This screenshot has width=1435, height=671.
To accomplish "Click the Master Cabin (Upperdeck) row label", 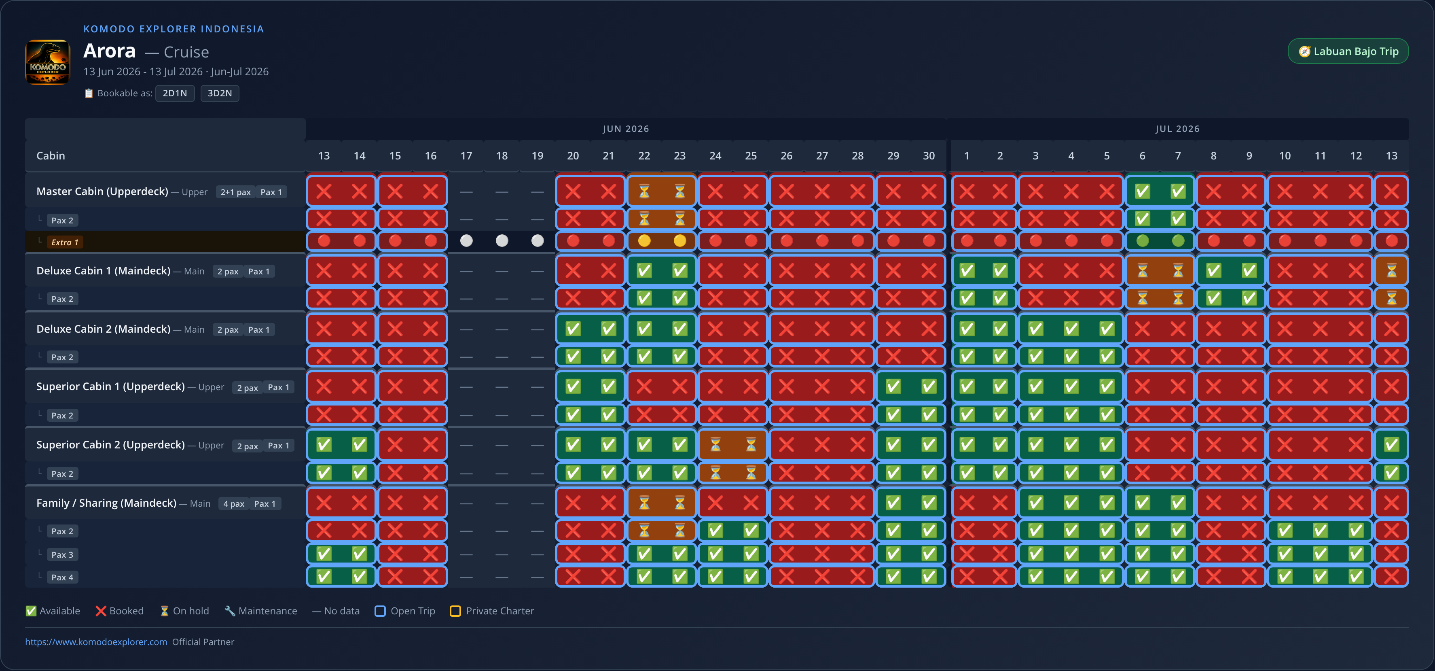I will (x=102, y=192).
